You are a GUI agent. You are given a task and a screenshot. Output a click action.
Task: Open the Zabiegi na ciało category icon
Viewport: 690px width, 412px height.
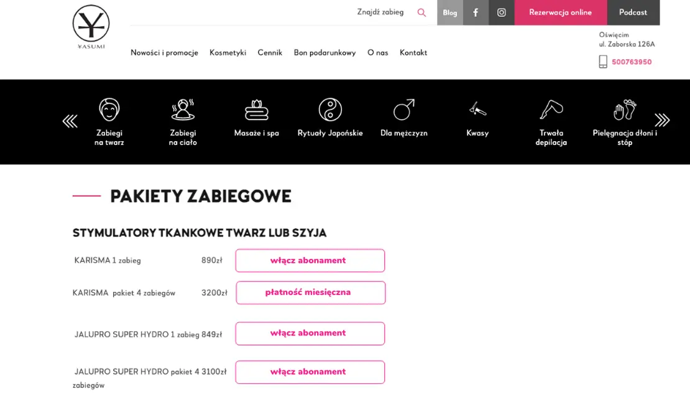click(182, 110)
